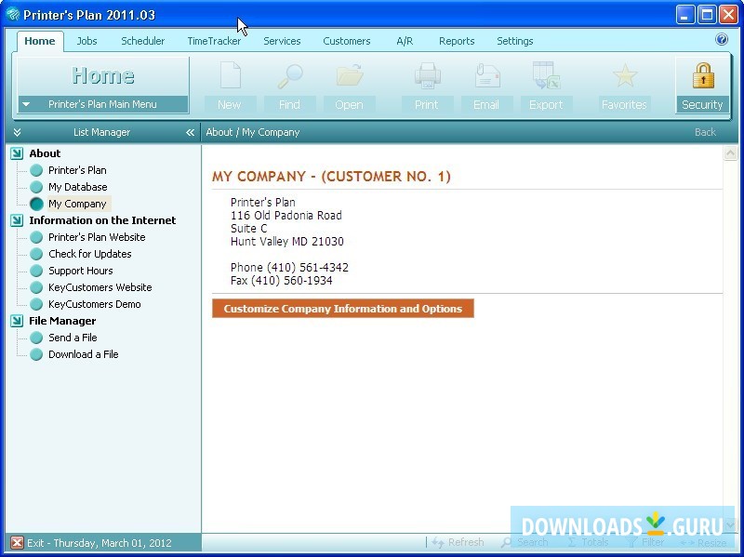Click the Print printer icon
This screenshot has height=557, width=744.
tap(427, 75)
